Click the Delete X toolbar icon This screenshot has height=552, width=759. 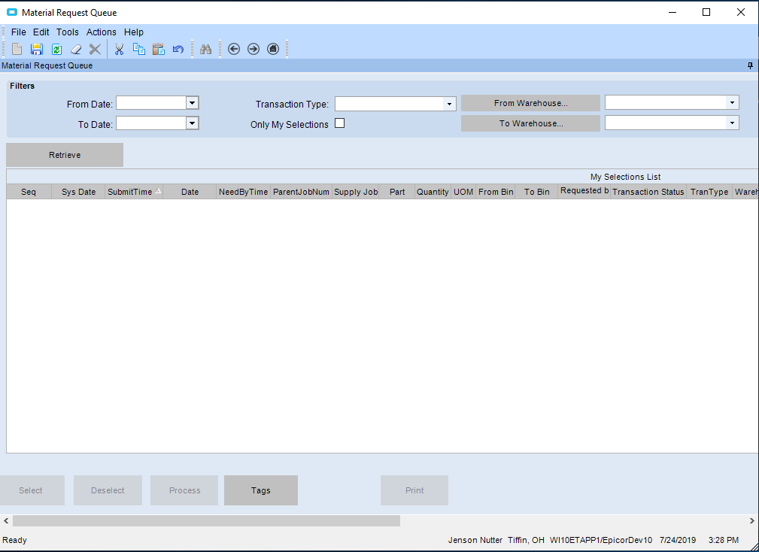pos(95,49)
